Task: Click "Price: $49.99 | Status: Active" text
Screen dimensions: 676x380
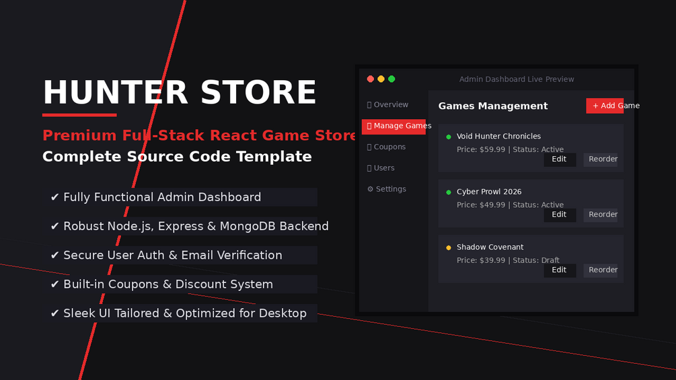Action: [x=510, y=205]
